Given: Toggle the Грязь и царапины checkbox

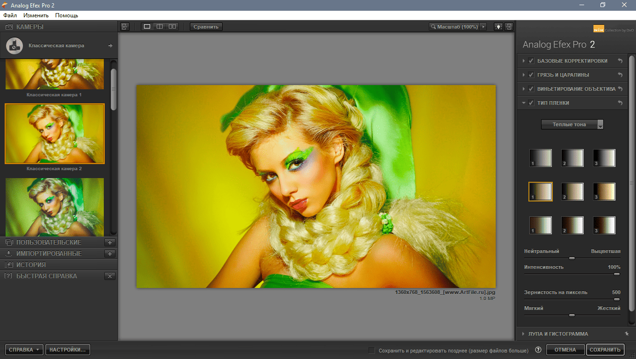Looking at the screenshot, I should [x=531, y=75].
